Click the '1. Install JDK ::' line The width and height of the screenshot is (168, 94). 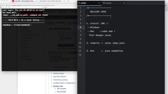(x=97, y=23)
